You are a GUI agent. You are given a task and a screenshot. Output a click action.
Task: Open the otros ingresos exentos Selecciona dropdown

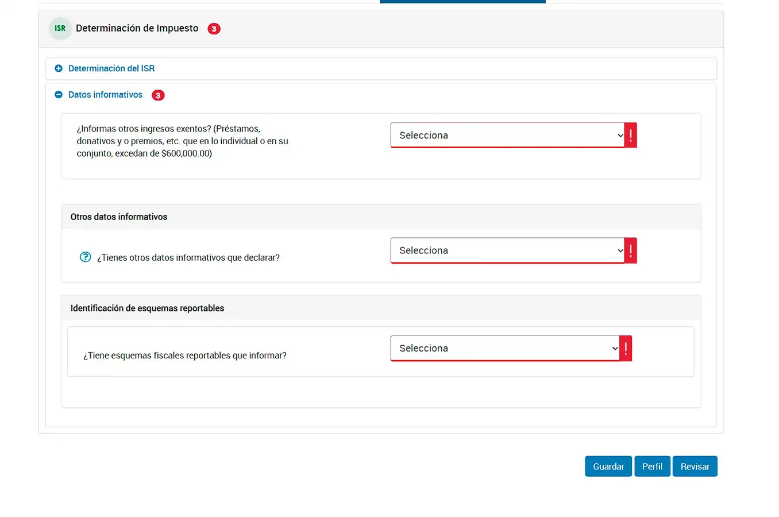(x=507, y=136)
